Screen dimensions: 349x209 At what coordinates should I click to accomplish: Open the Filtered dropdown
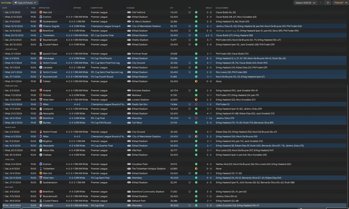point(340,3)
